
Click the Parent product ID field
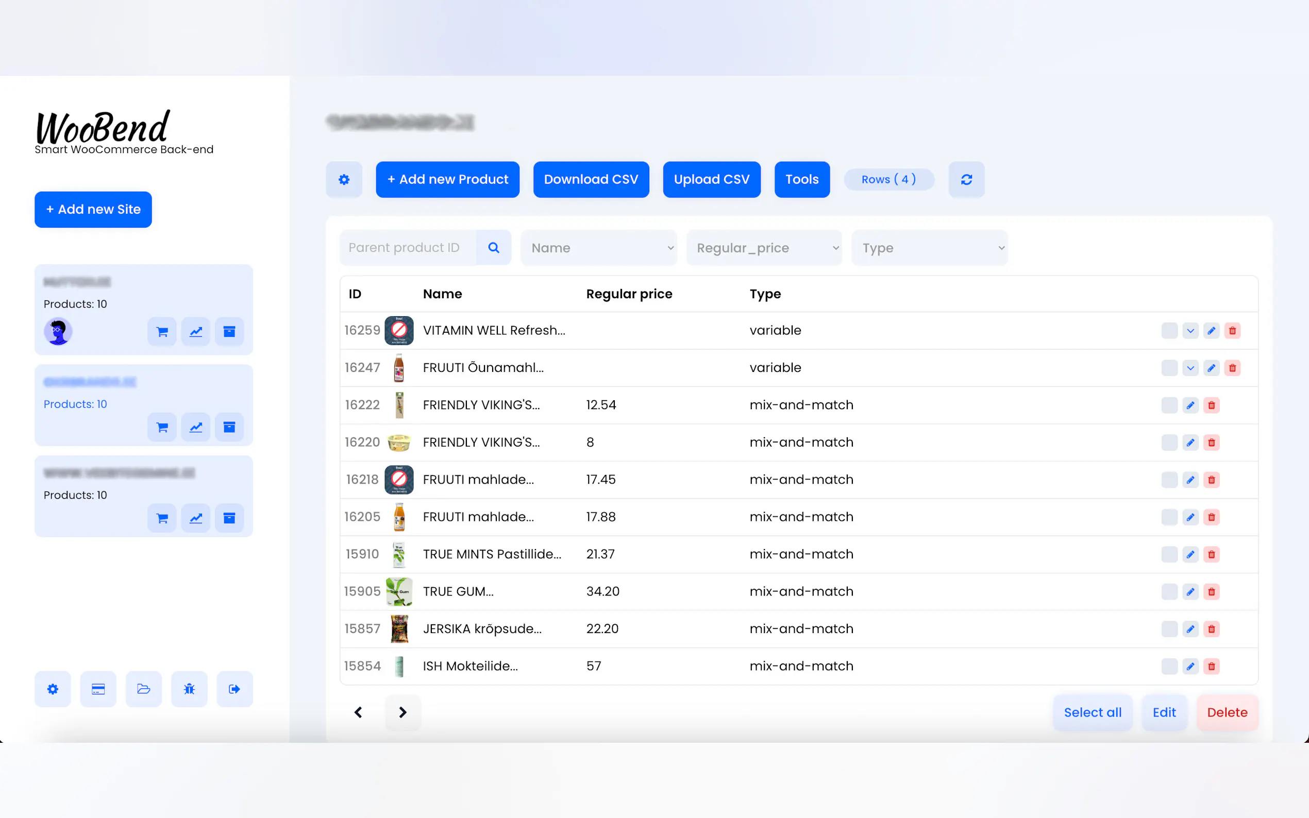[408, 248]
